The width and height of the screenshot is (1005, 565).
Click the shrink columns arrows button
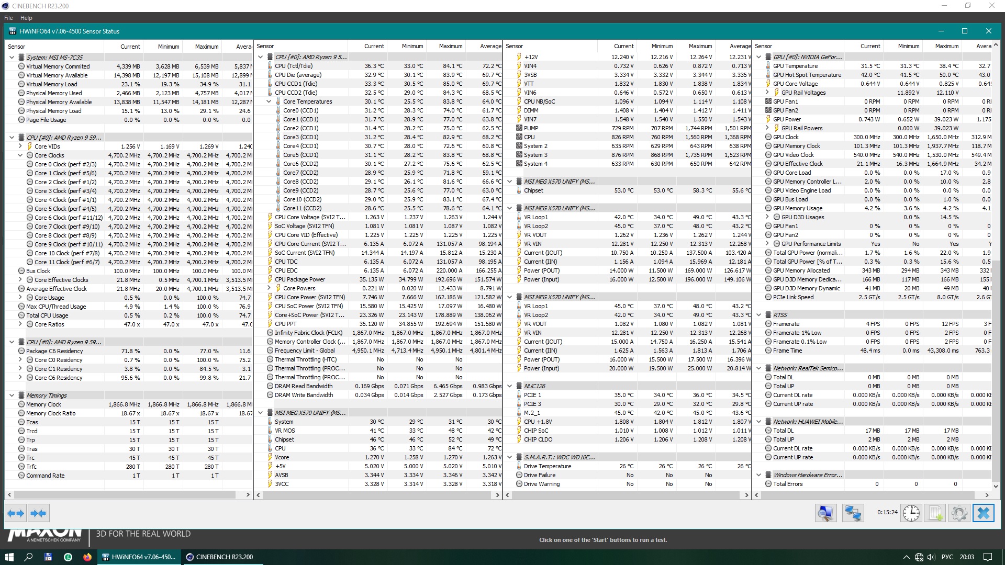[x=38, y=513]
